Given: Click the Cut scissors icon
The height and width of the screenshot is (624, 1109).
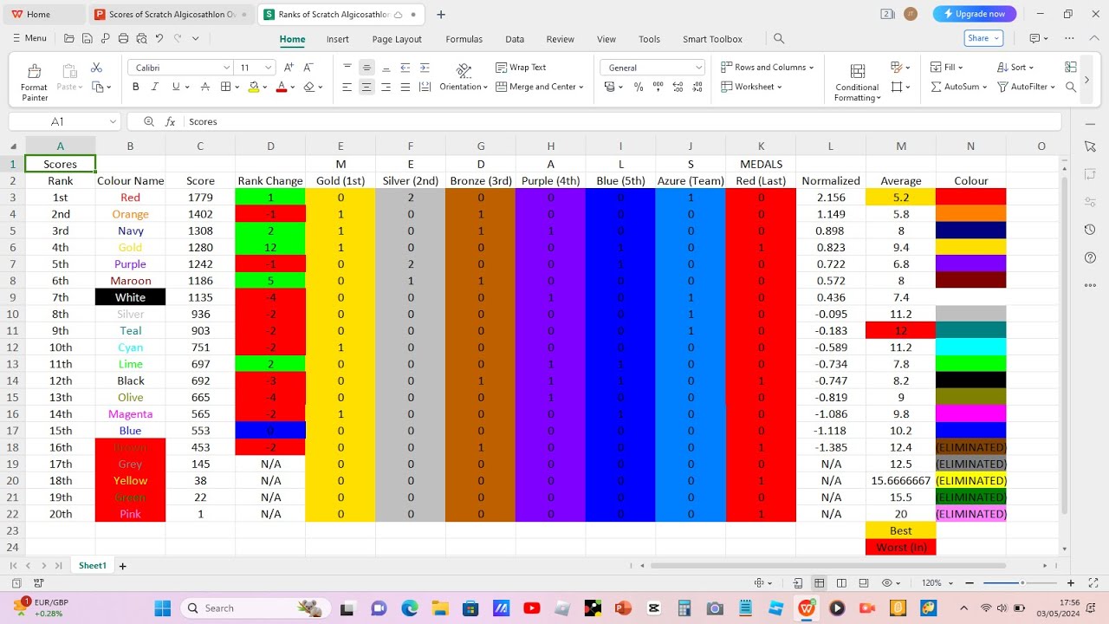Looking at the screenshot, I should [96, 68].
